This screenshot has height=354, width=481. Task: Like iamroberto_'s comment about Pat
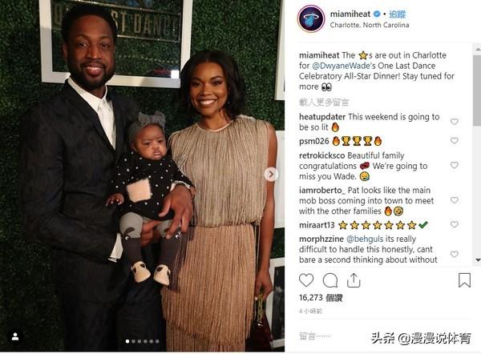click(x=455, y=200)
